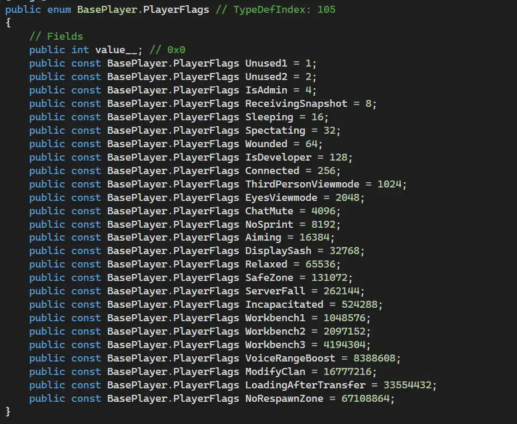
Task: Click the 'int' keyword on the value__ line
Action: [80, 50]
